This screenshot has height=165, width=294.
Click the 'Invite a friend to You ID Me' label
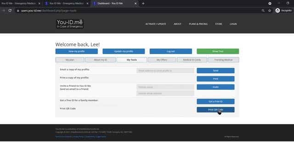pyautogui.click(x=75, y=86)
